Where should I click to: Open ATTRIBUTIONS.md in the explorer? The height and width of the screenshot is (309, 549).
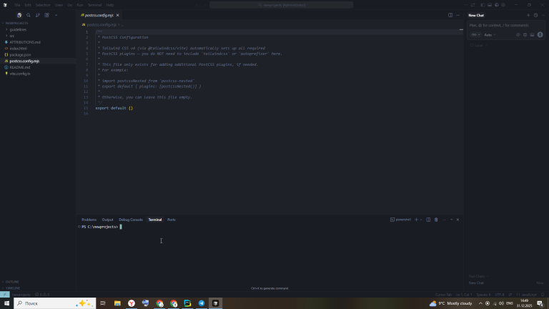pos(38,42)
